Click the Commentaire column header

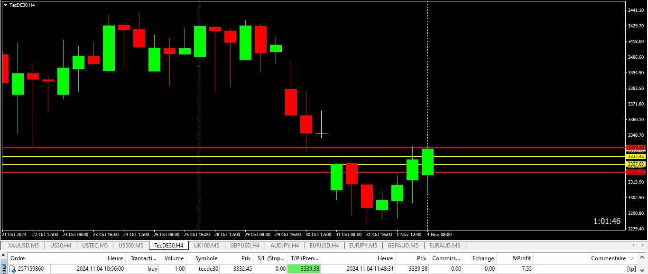pos(608,258)
